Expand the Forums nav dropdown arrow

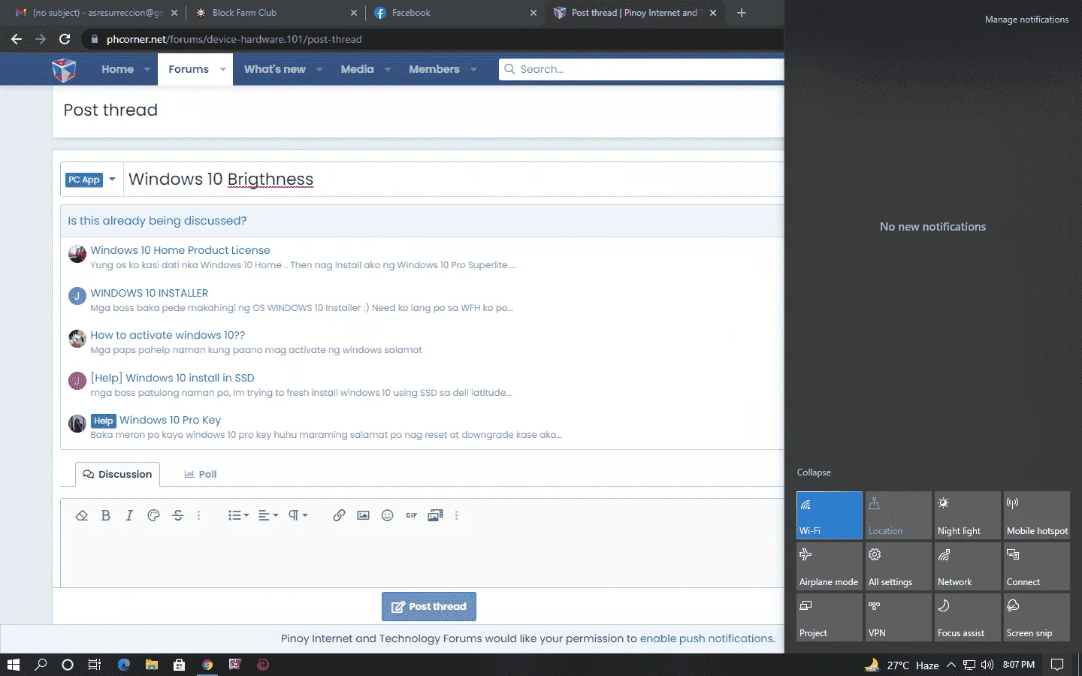[222, 69]
